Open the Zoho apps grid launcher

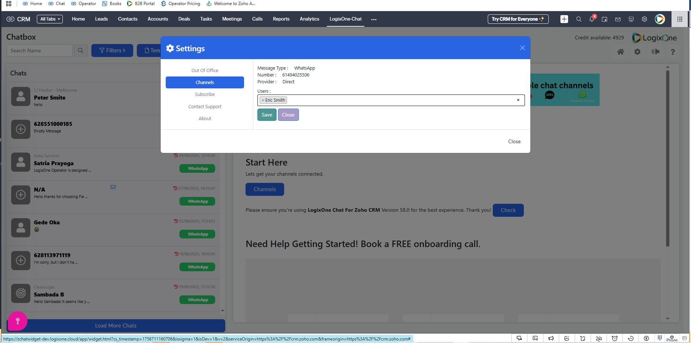(679, 19)
